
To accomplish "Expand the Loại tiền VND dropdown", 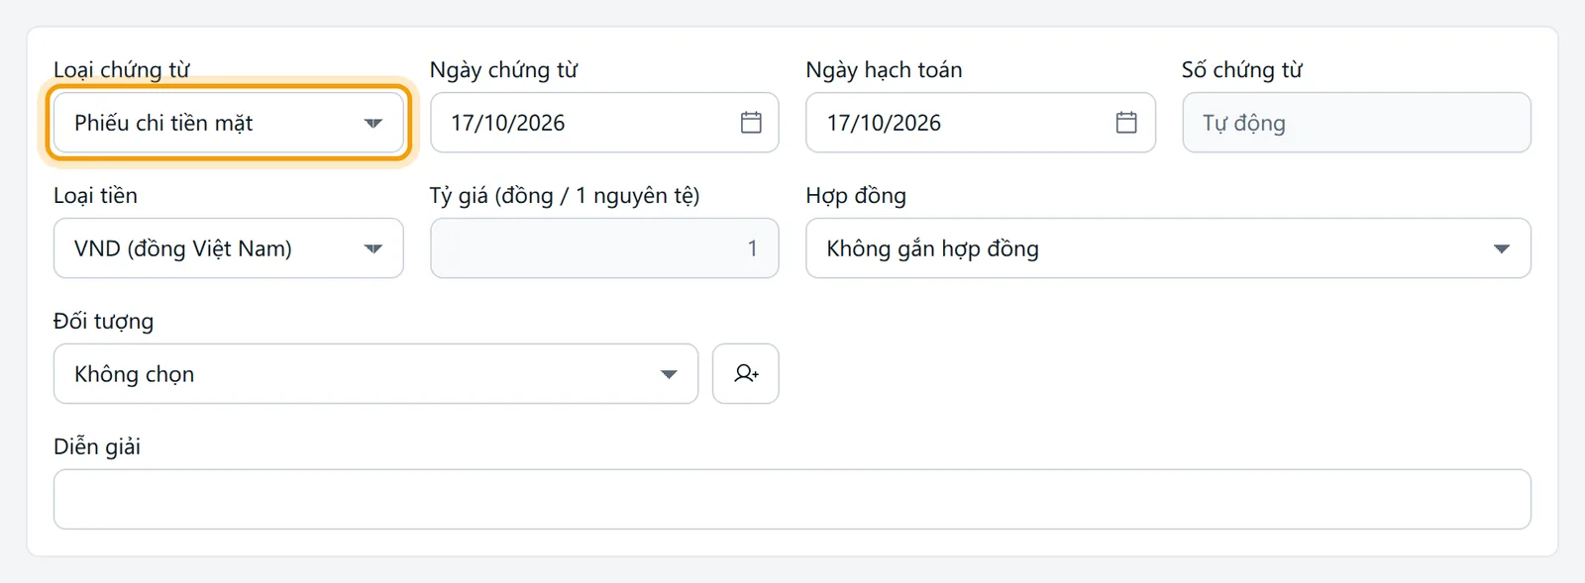I will 228,248.
